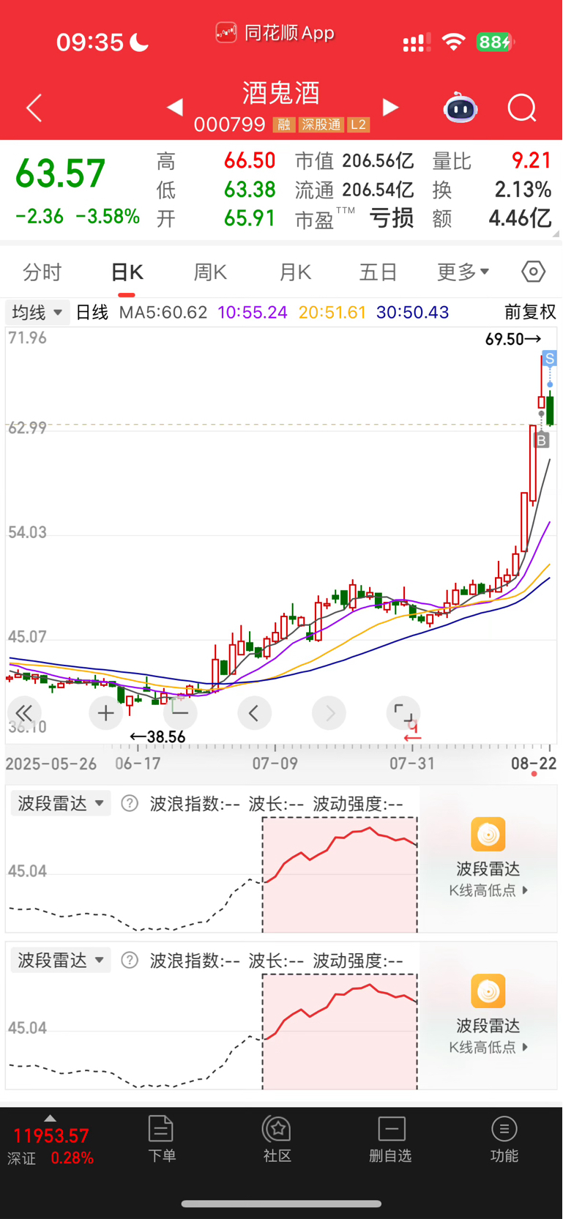Viewport: 563px width, 1219px height.
Task: Switch to 月K tab
Action: point(295,272)
